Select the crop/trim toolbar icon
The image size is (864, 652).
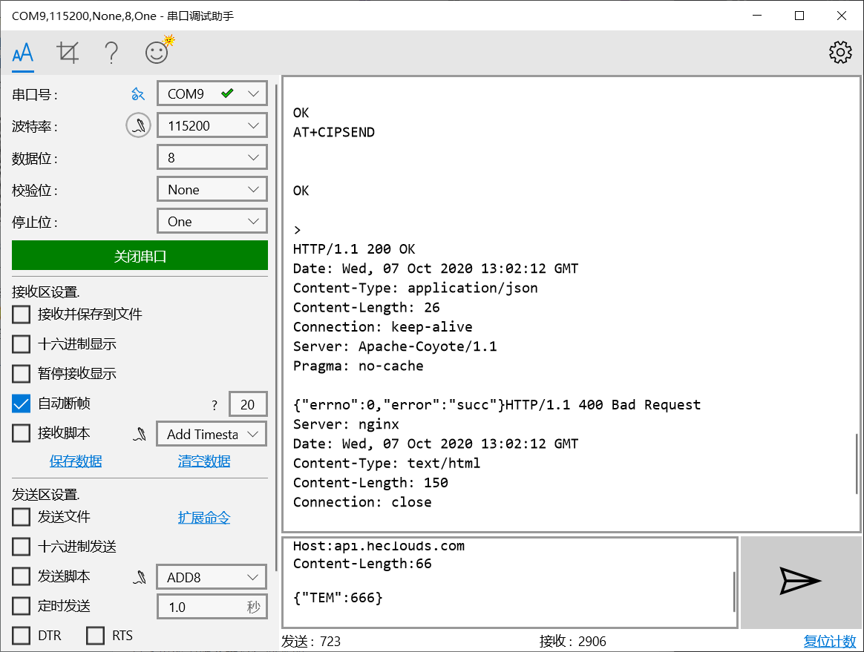[x=68, y=53]
